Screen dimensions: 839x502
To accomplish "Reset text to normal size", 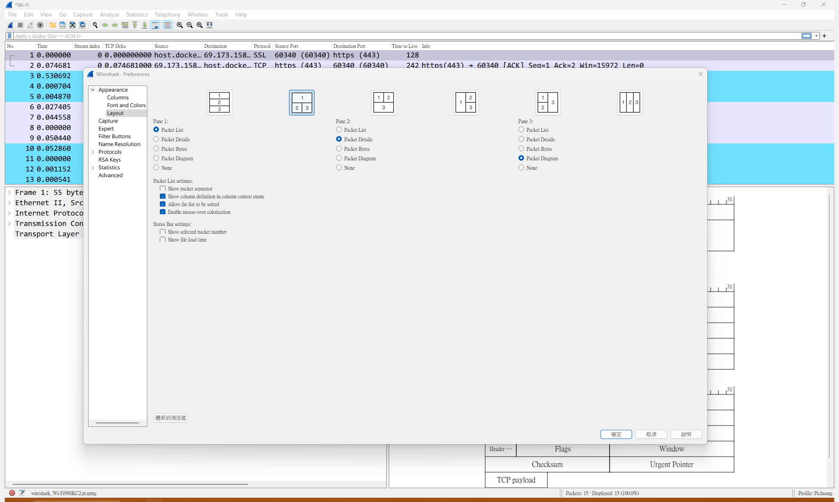I will coord(200,25).
